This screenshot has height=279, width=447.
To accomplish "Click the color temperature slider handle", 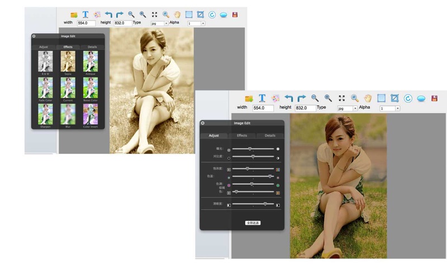I will (270, 176).
